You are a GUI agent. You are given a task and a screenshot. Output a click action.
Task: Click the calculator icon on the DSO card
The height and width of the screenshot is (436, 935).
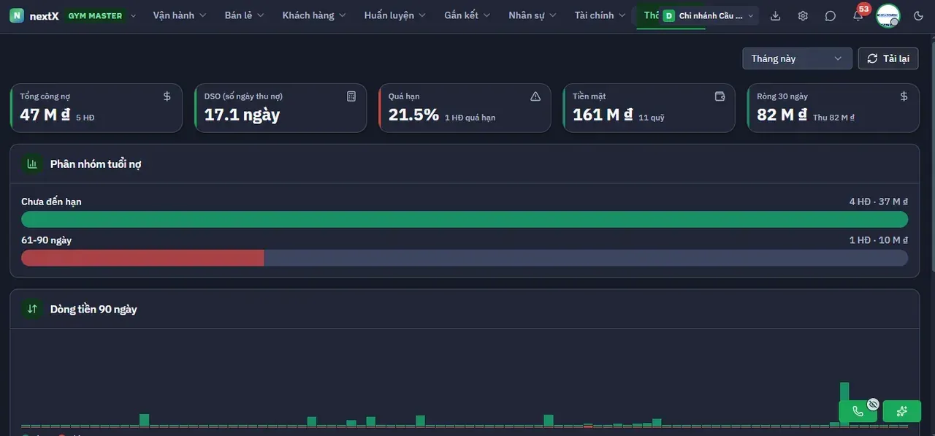point(351,96)
